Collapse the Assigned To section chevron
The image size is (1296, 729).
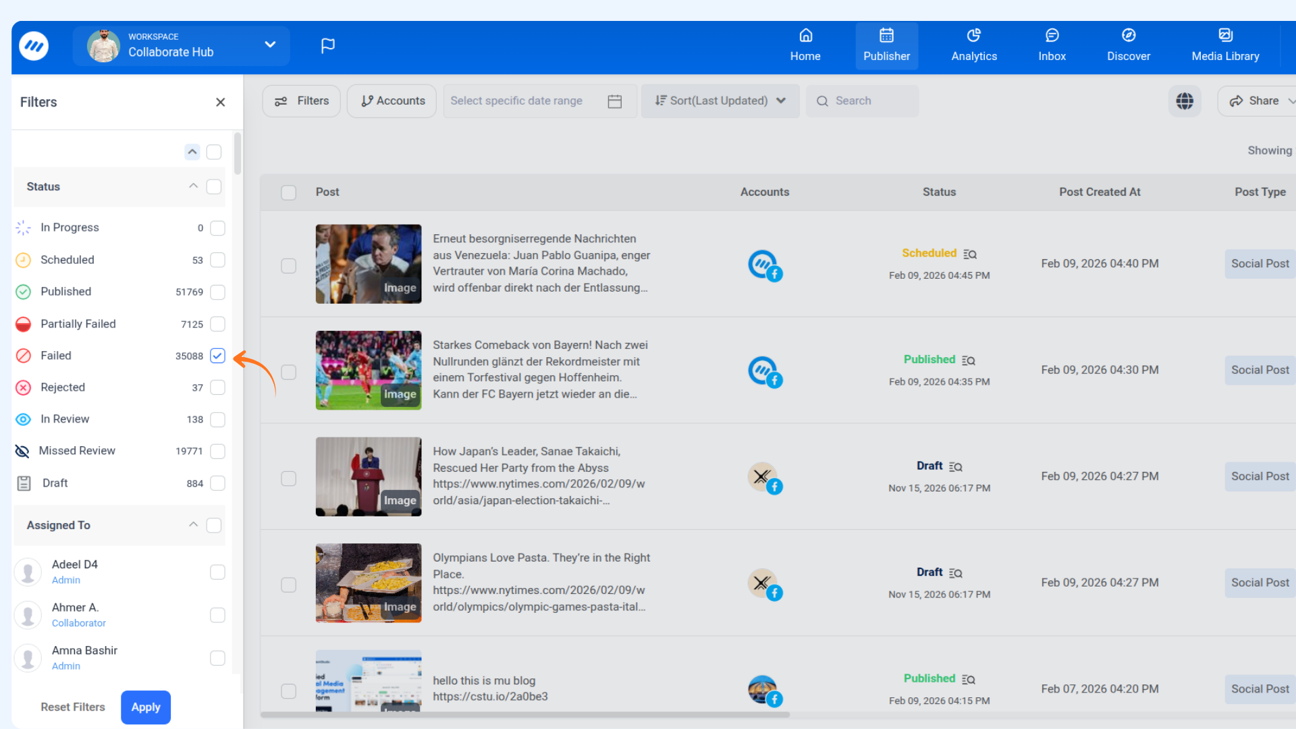click(193, 525)
